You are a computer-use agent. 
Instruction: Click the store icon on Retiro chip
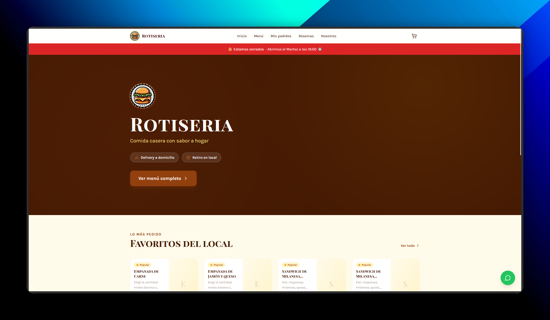tap(188, 157)
